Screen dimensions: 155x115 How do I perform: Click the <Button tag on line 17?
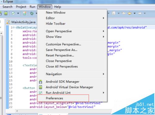(29, 88)
